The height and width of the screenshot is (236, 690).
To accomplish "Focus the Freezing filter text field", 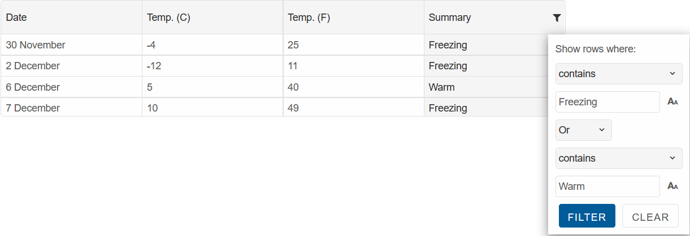I will tap(607, 102).
